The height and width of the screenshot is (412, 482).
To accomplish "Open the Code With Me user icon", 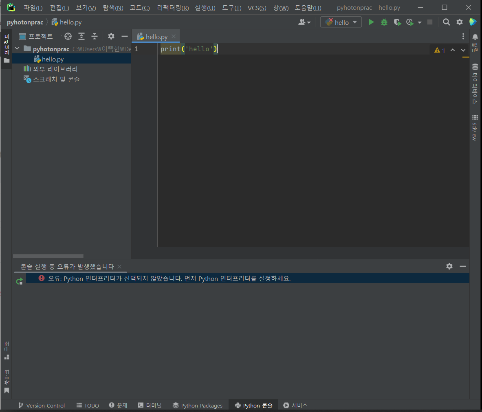I will pyautogui.click(x=304, y=22).
